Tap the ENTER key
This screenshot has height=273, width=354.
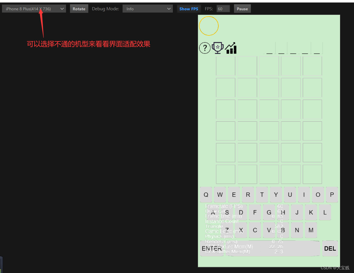tap(212, 248)
